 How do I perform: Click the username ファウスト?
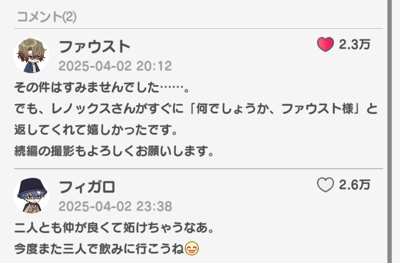[x=95, y=47]
